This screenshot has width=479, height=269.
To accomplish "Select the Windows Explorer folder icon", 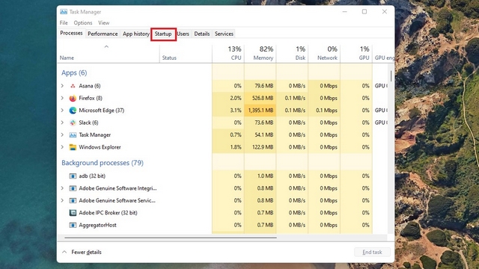I will tap(73, 147).
